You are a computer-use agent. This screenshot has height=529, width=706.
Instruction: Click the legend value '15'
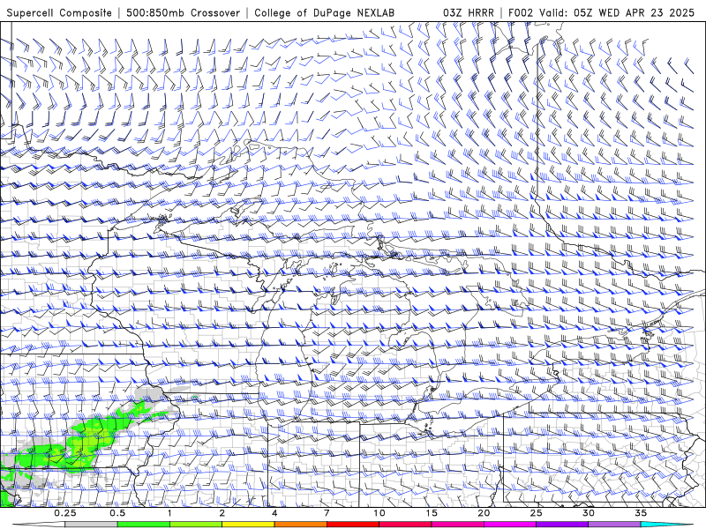pyautogui.click(x=432, y=513)
